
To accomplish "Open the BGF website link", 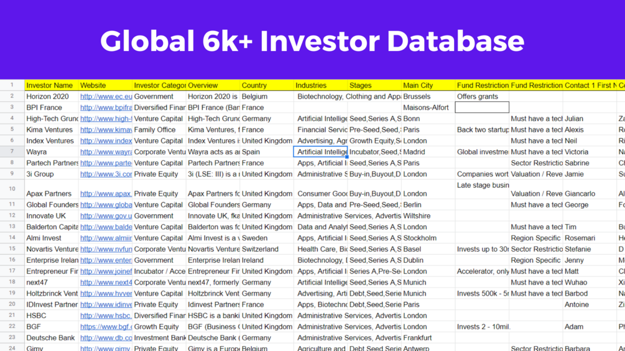I will point(106,327).
